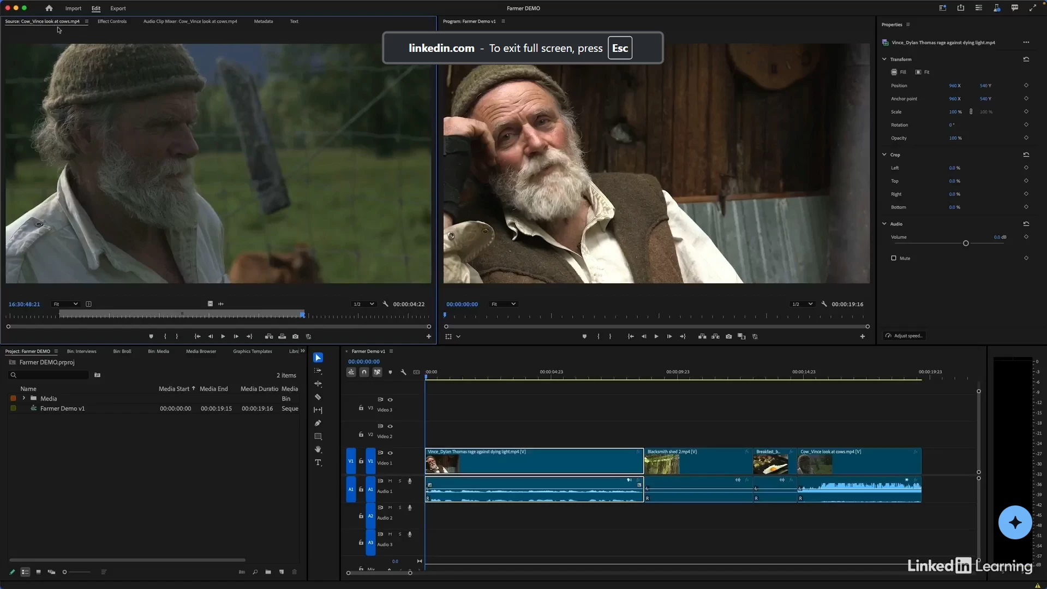1047x589 pixels.
Task: Click the Home icon in the top bar
Action: [x=49, y=8]
